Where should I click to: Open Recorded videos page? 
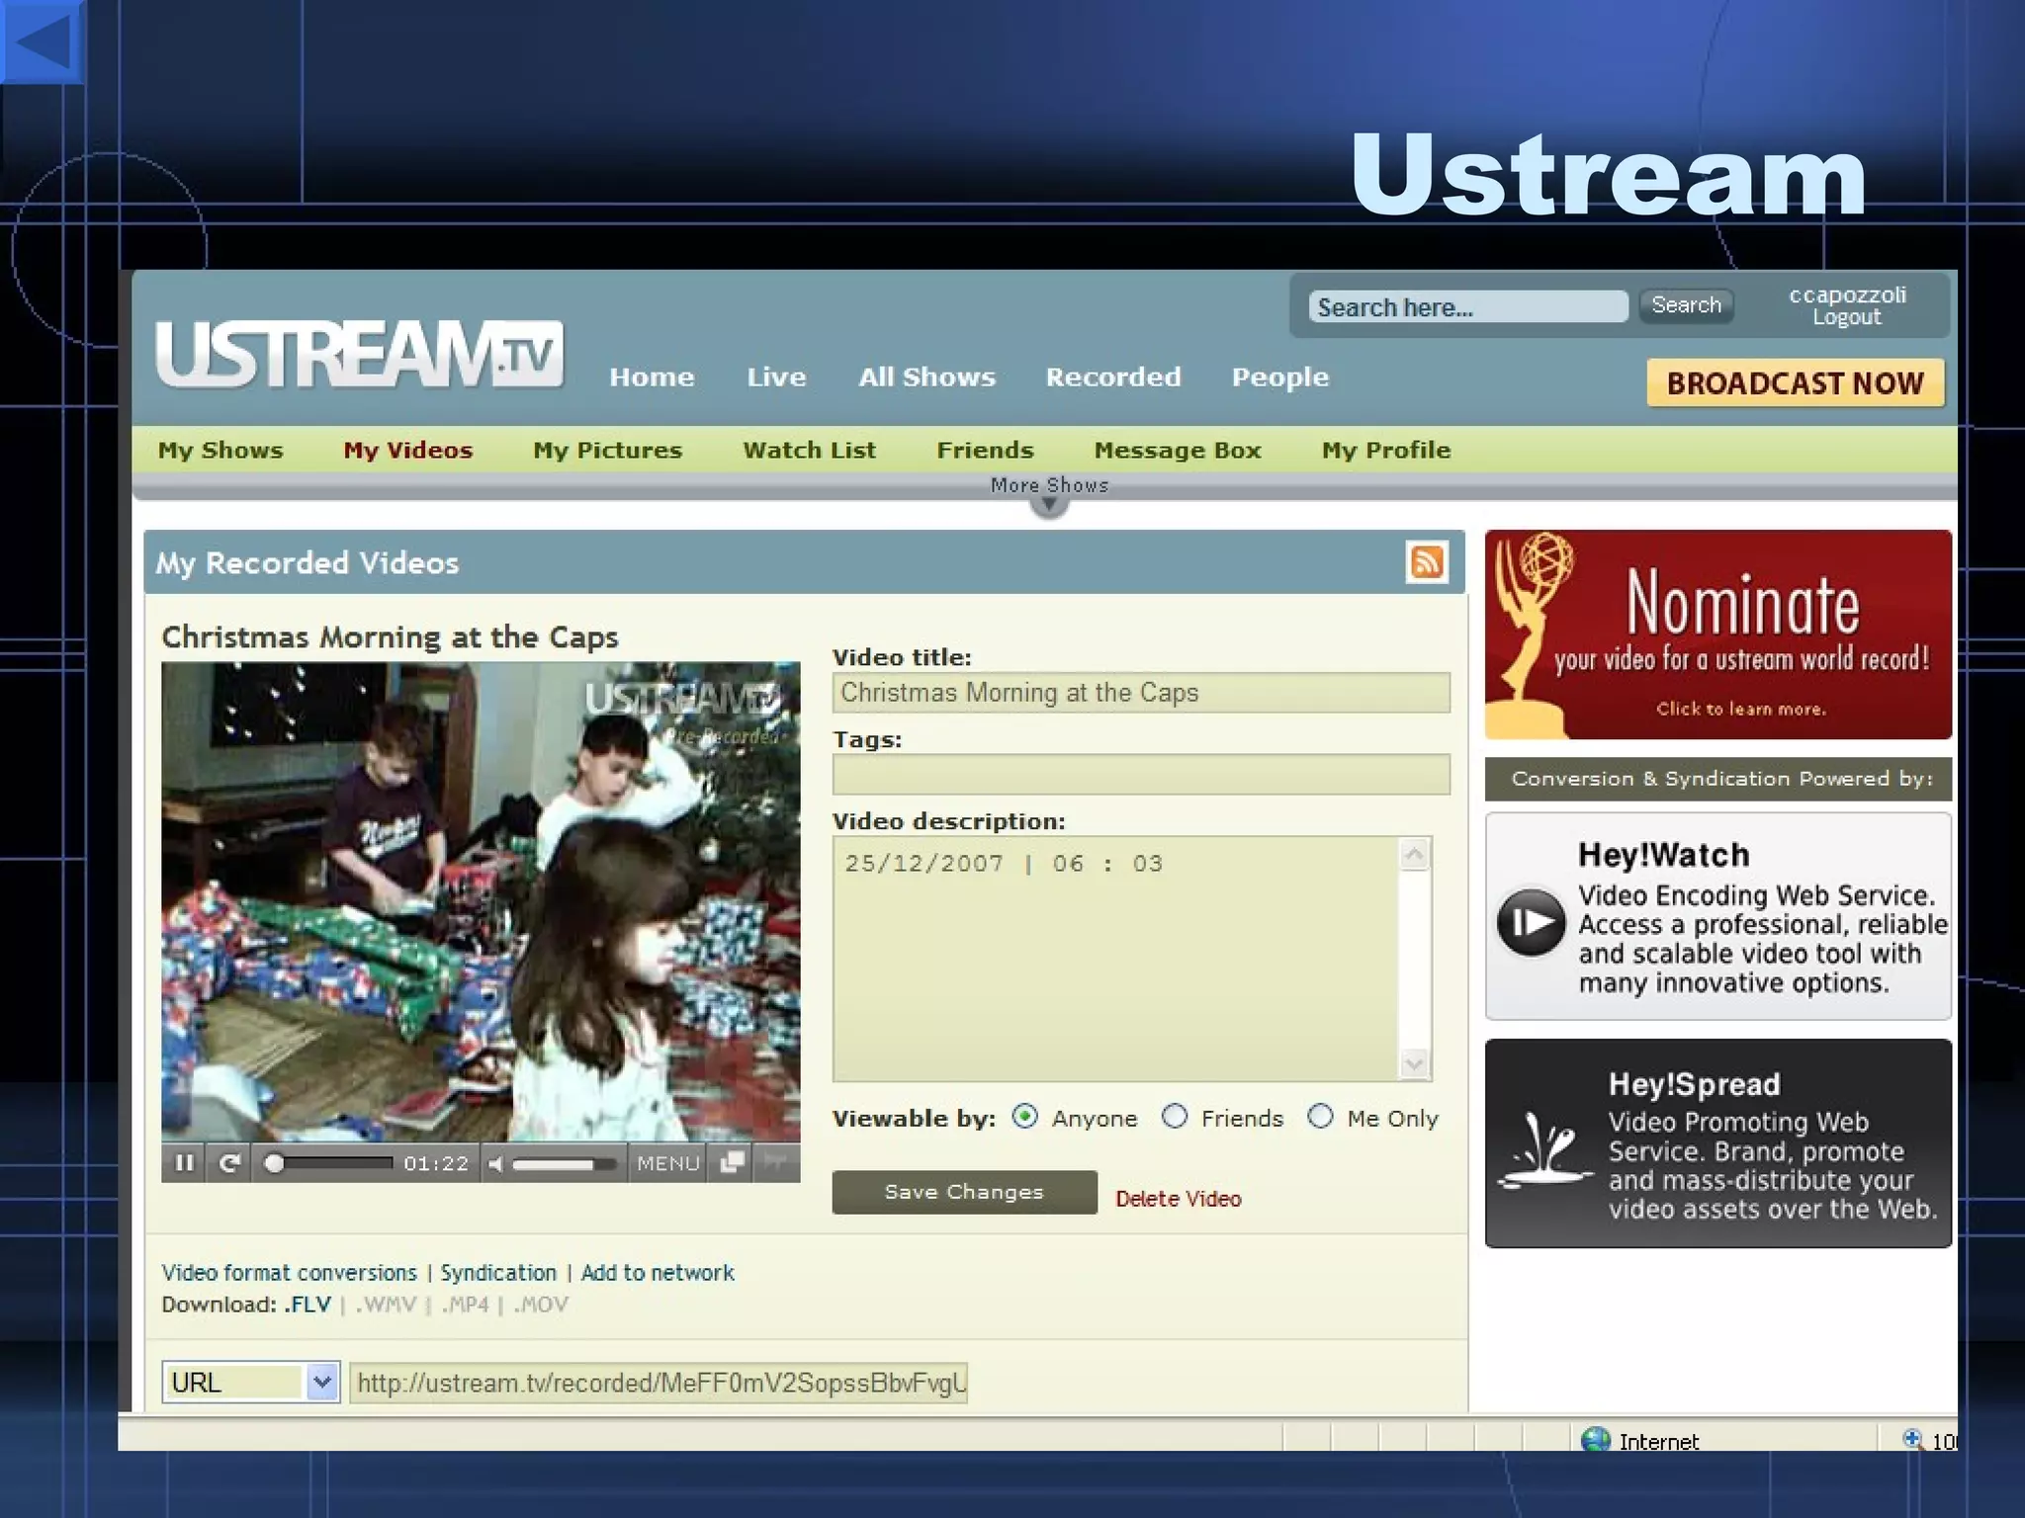click(1113, 377)
